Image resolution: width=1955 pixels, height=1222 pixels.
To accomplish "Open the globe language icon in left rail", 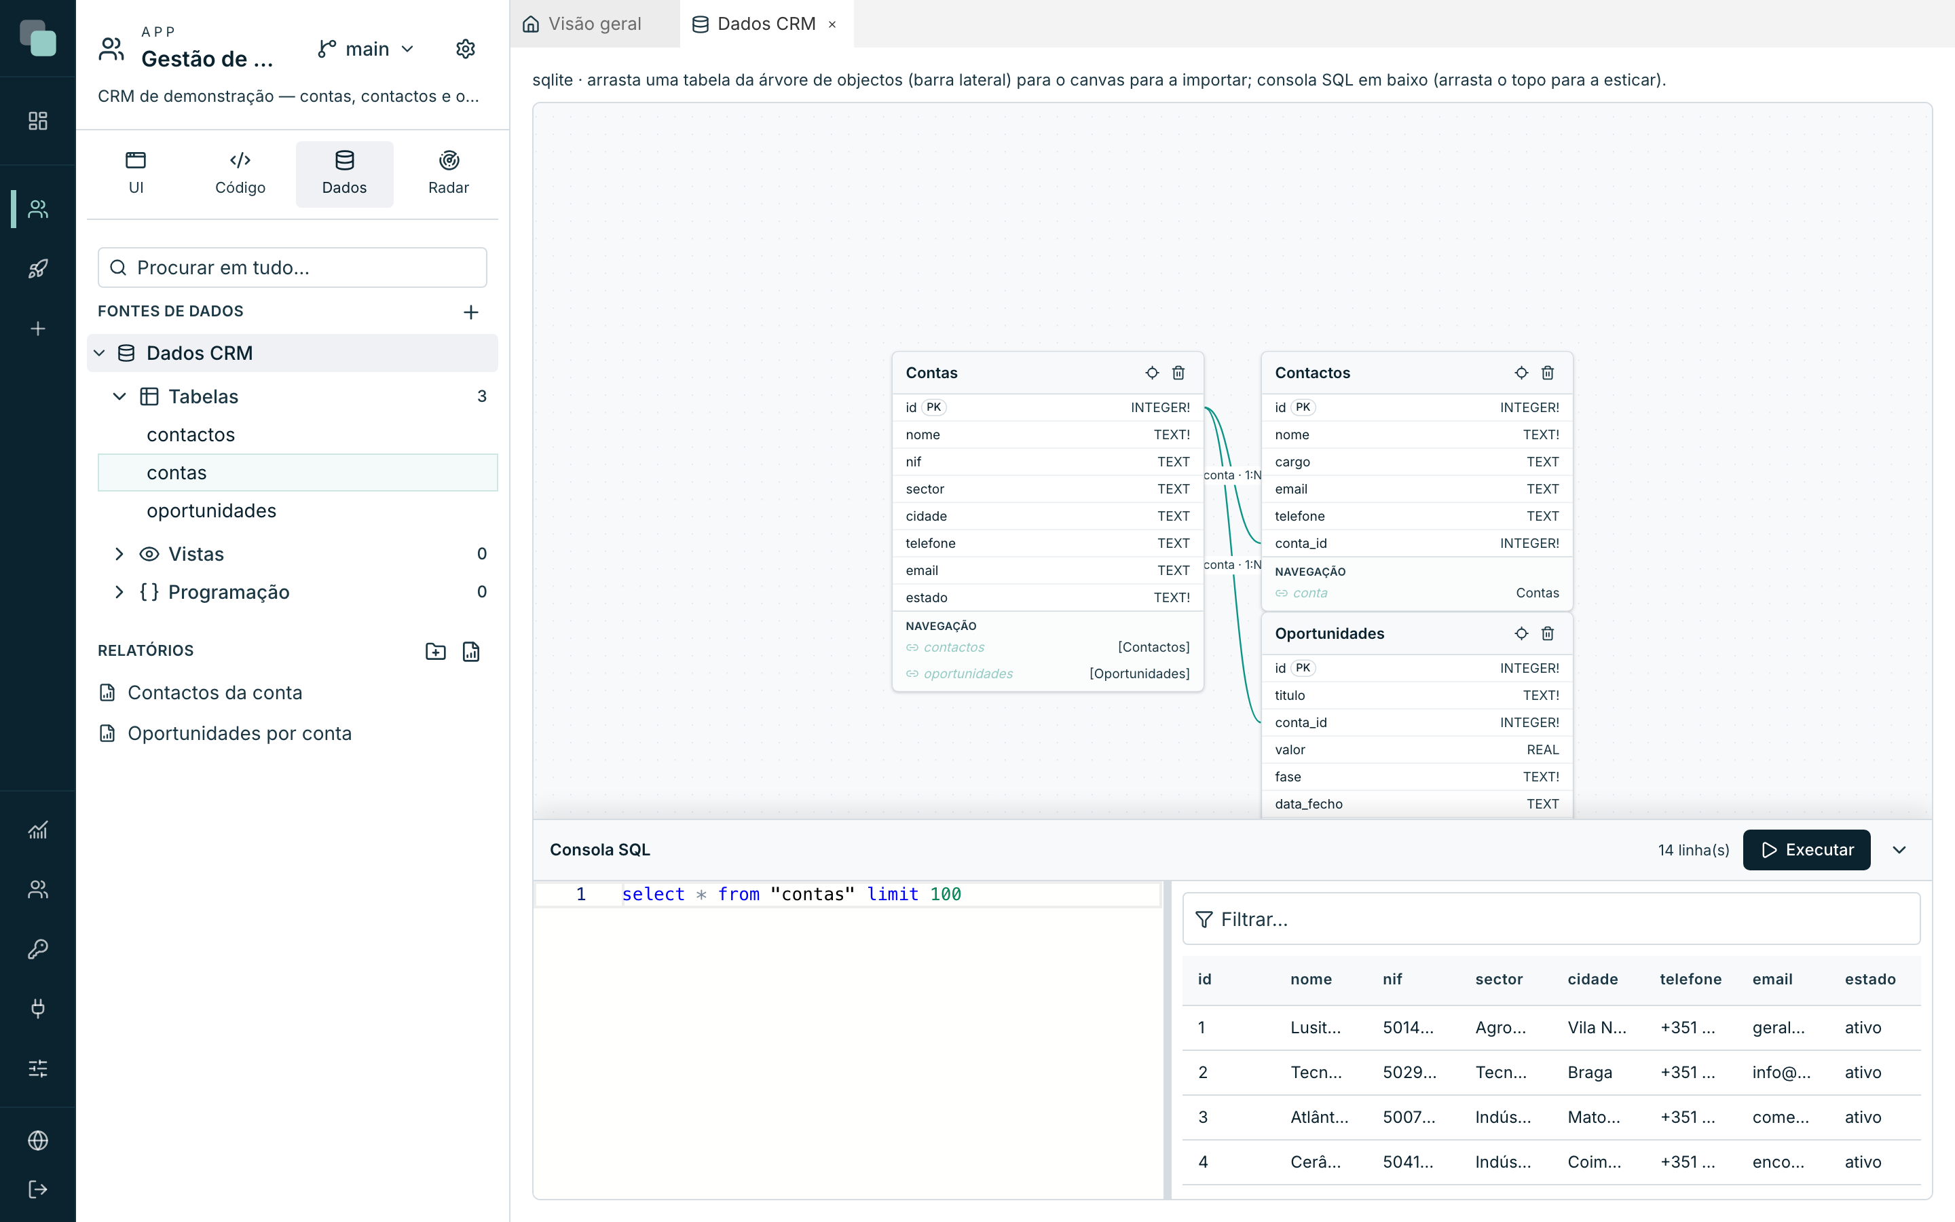I will (x=38, y=1140).
